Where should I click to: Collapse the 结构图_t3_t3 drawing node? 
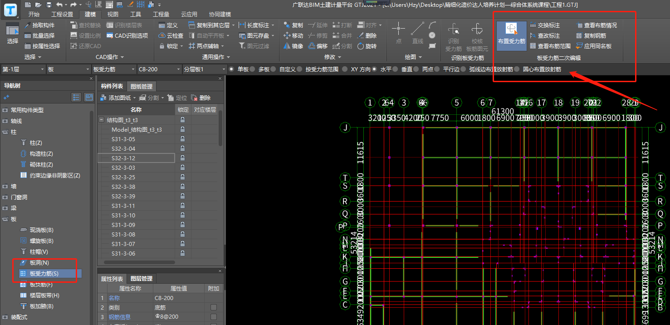coord(102,120)
